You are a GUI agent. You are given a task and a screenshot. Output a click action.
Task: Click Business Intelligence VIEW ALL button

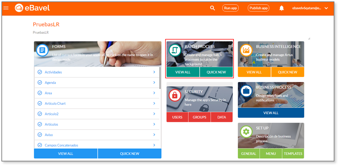[254, 72]
